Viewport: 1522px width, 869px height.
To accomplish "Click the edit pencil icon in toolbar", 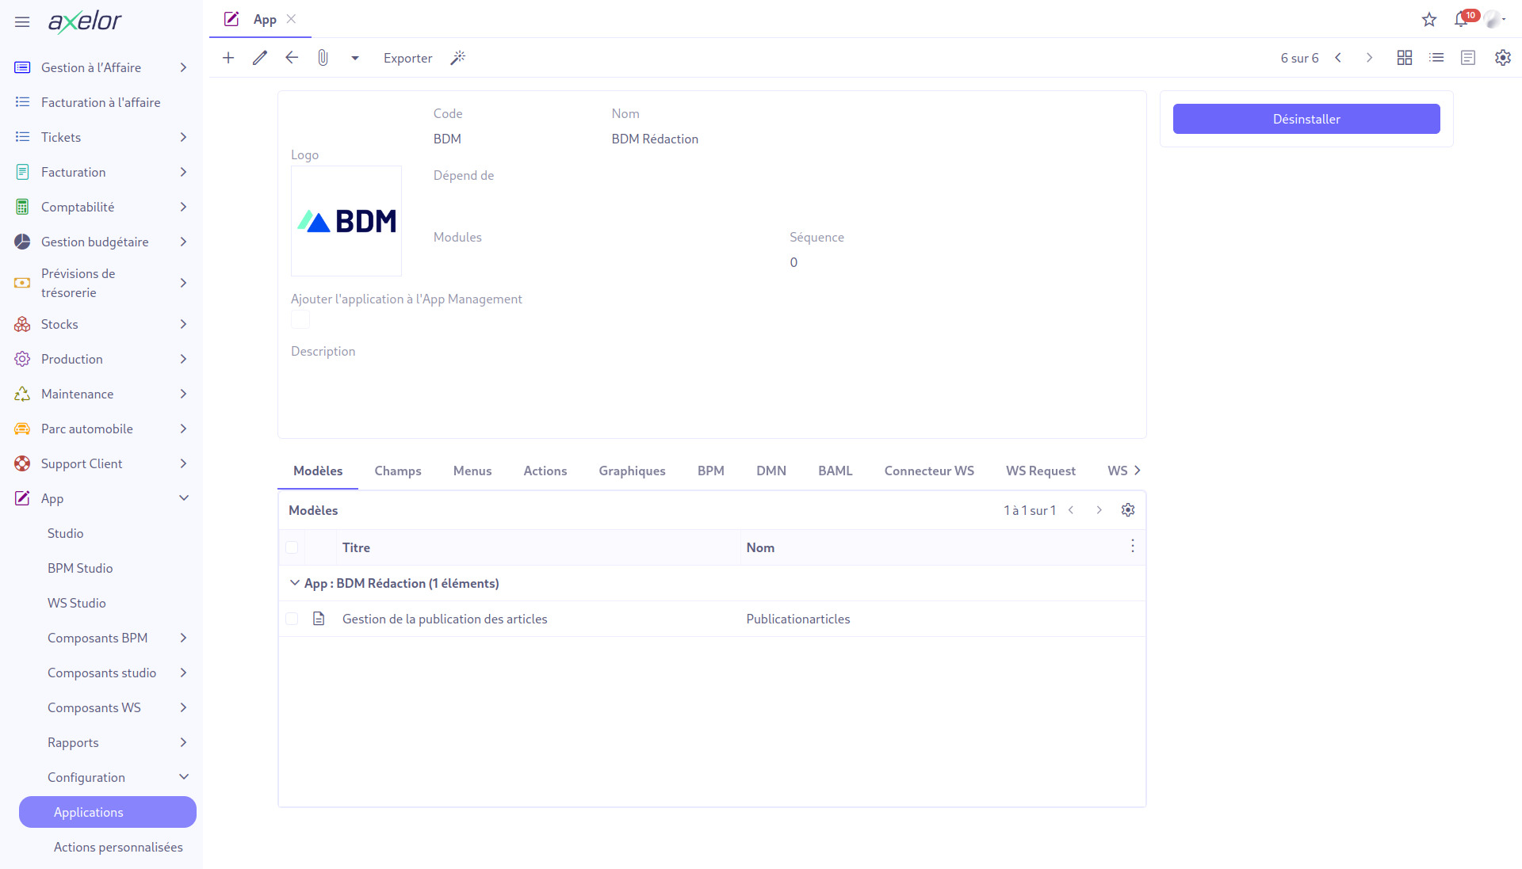I will [260, 58].
